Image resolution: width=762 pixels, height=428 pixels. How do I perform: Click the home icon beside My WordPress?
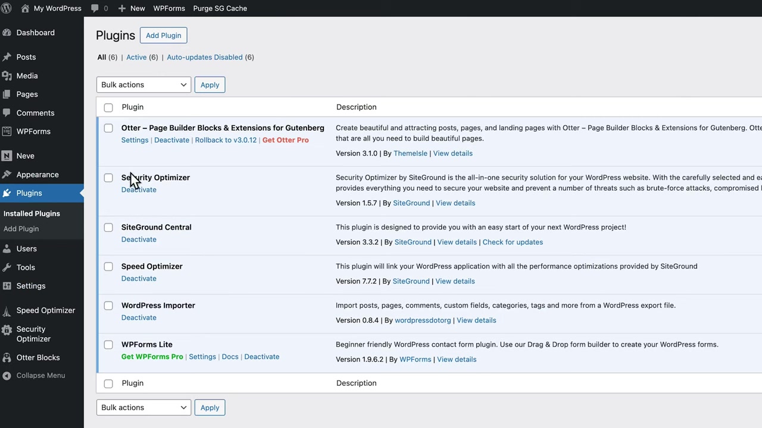(25, 8)
